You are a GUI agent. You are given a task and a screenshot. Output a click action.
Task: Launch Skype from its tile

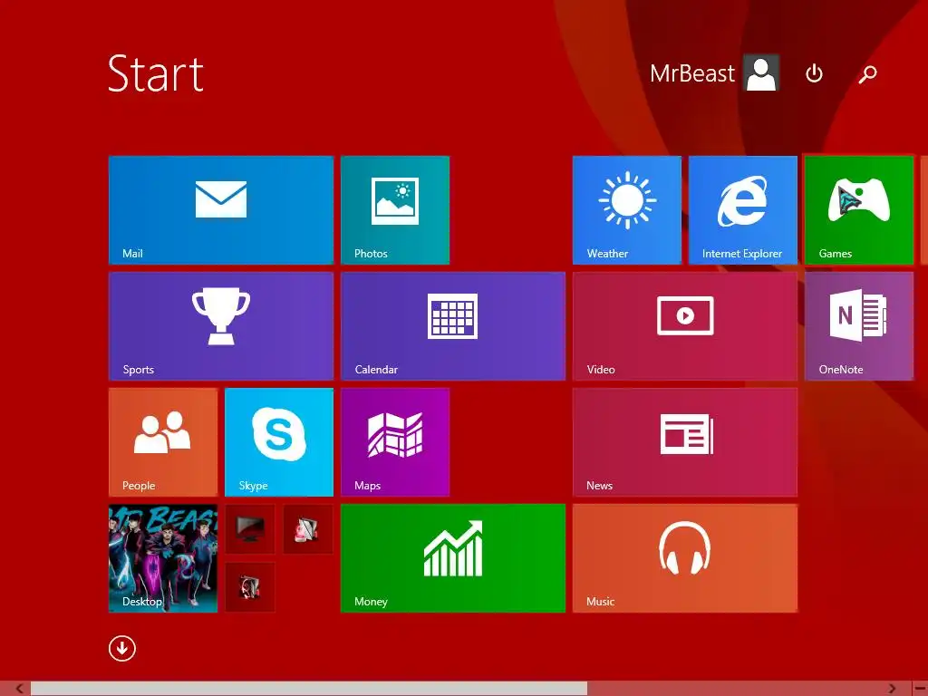[279, 442]
